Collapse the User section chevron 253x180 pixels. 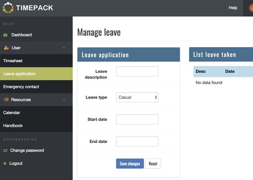click(64, 48)
